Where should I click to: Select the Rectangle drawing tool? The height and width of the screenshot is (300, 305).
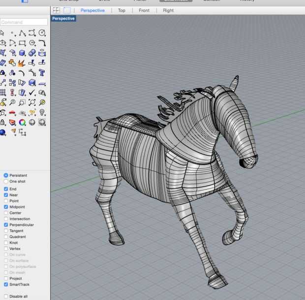(x=23, y=43)
